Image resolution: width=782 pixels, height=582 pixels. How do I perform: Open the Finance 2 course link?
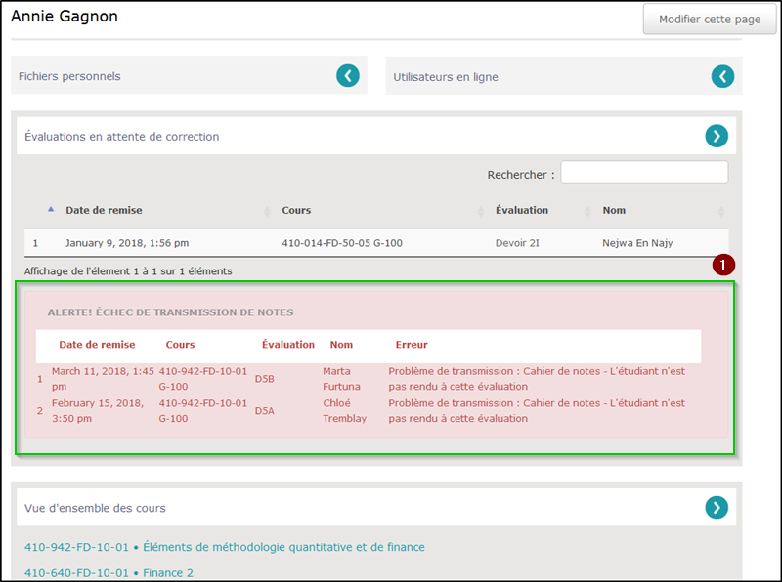[x=109, y=573]
